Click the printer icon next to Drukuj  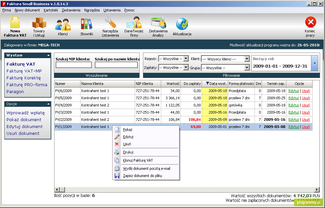(x=117, y=152)
